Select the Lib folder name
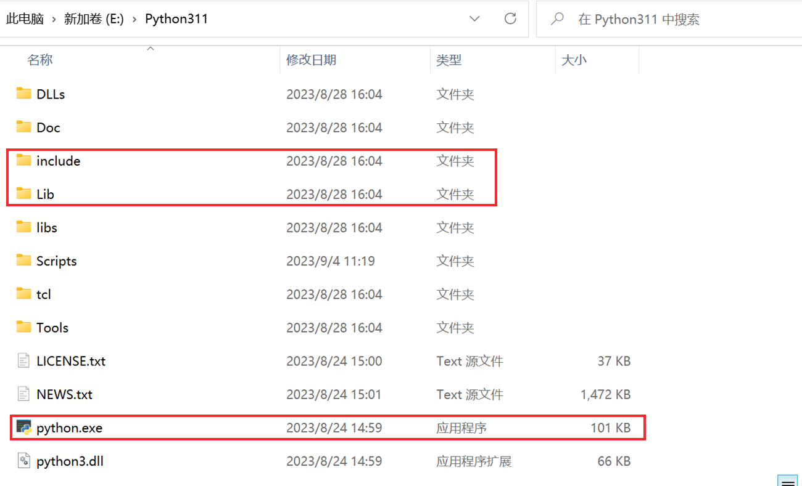 45,194
